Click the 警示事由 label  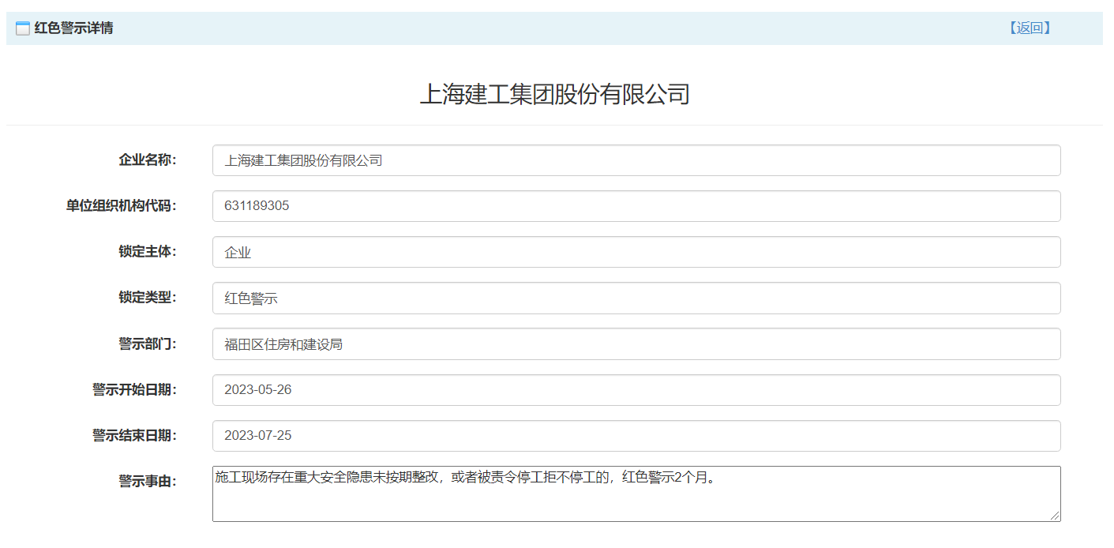click(148, 482)
